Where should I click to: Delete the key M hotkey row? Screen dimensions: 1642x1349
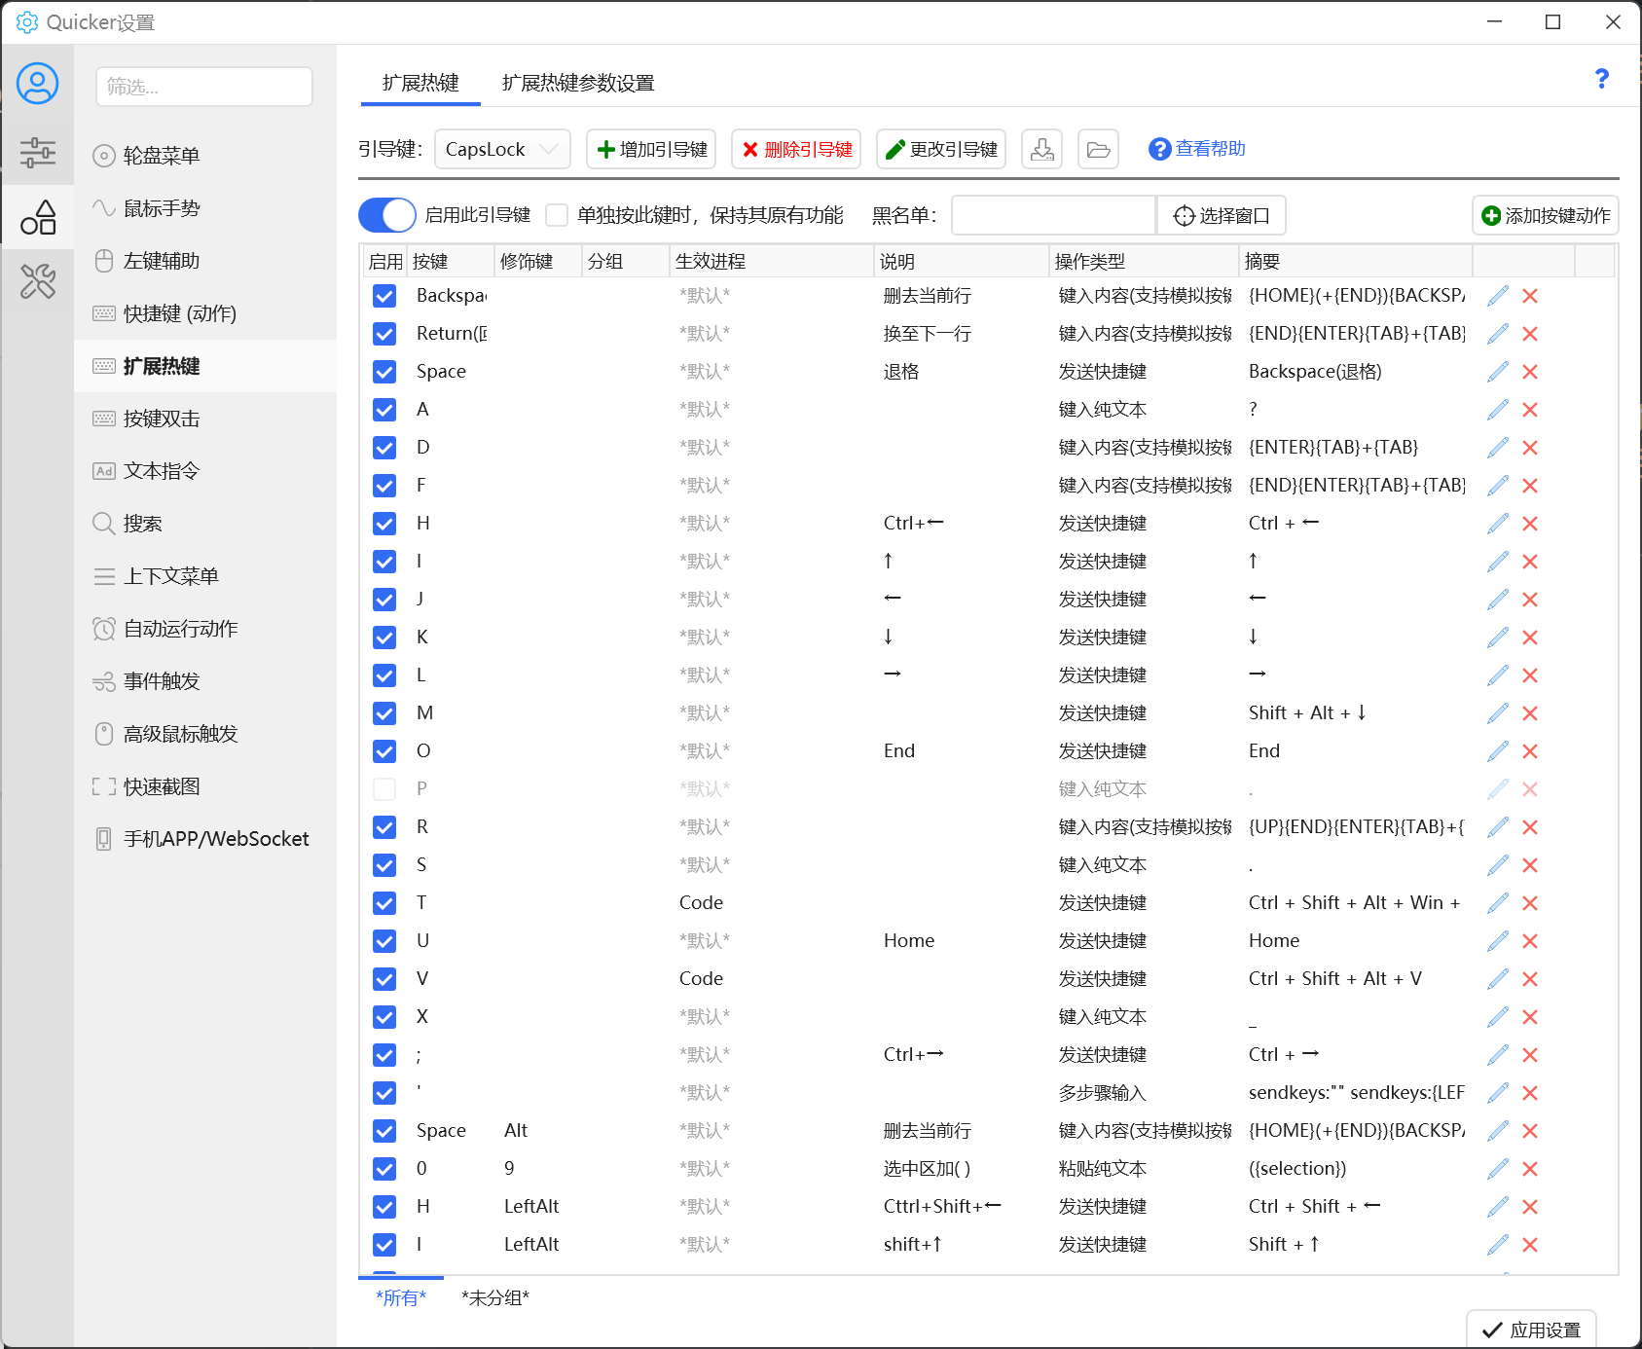tap(1530, 713)
